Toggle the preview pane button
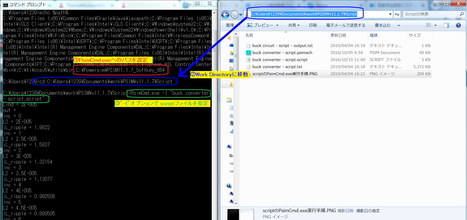The image size is (467, 220). click(446, 25)
